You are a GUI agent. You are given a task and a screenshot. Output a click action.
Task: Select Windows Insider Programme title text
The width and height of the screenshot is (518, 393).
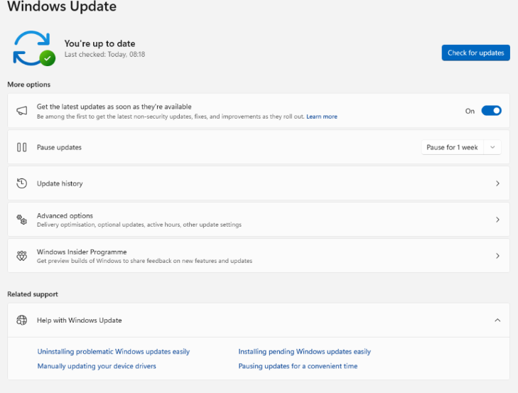click(x=82, y=252)
